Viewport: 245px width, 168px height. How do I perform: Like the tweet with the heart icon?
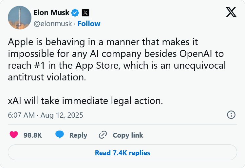tap(14, 135)
